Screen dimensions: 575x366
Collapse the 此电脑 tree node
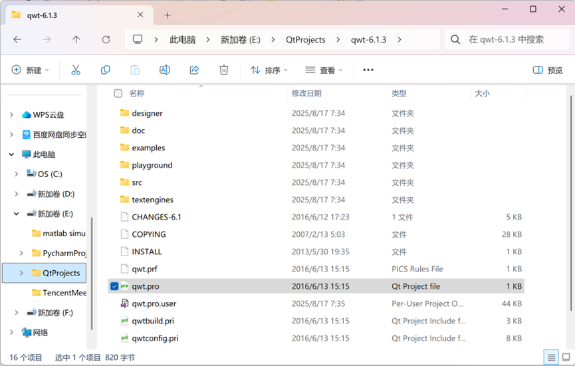coord(11,154)
